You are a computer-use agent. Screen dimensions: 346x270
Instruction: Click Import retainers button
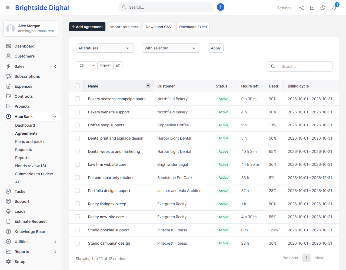click(x=124, y=27)
